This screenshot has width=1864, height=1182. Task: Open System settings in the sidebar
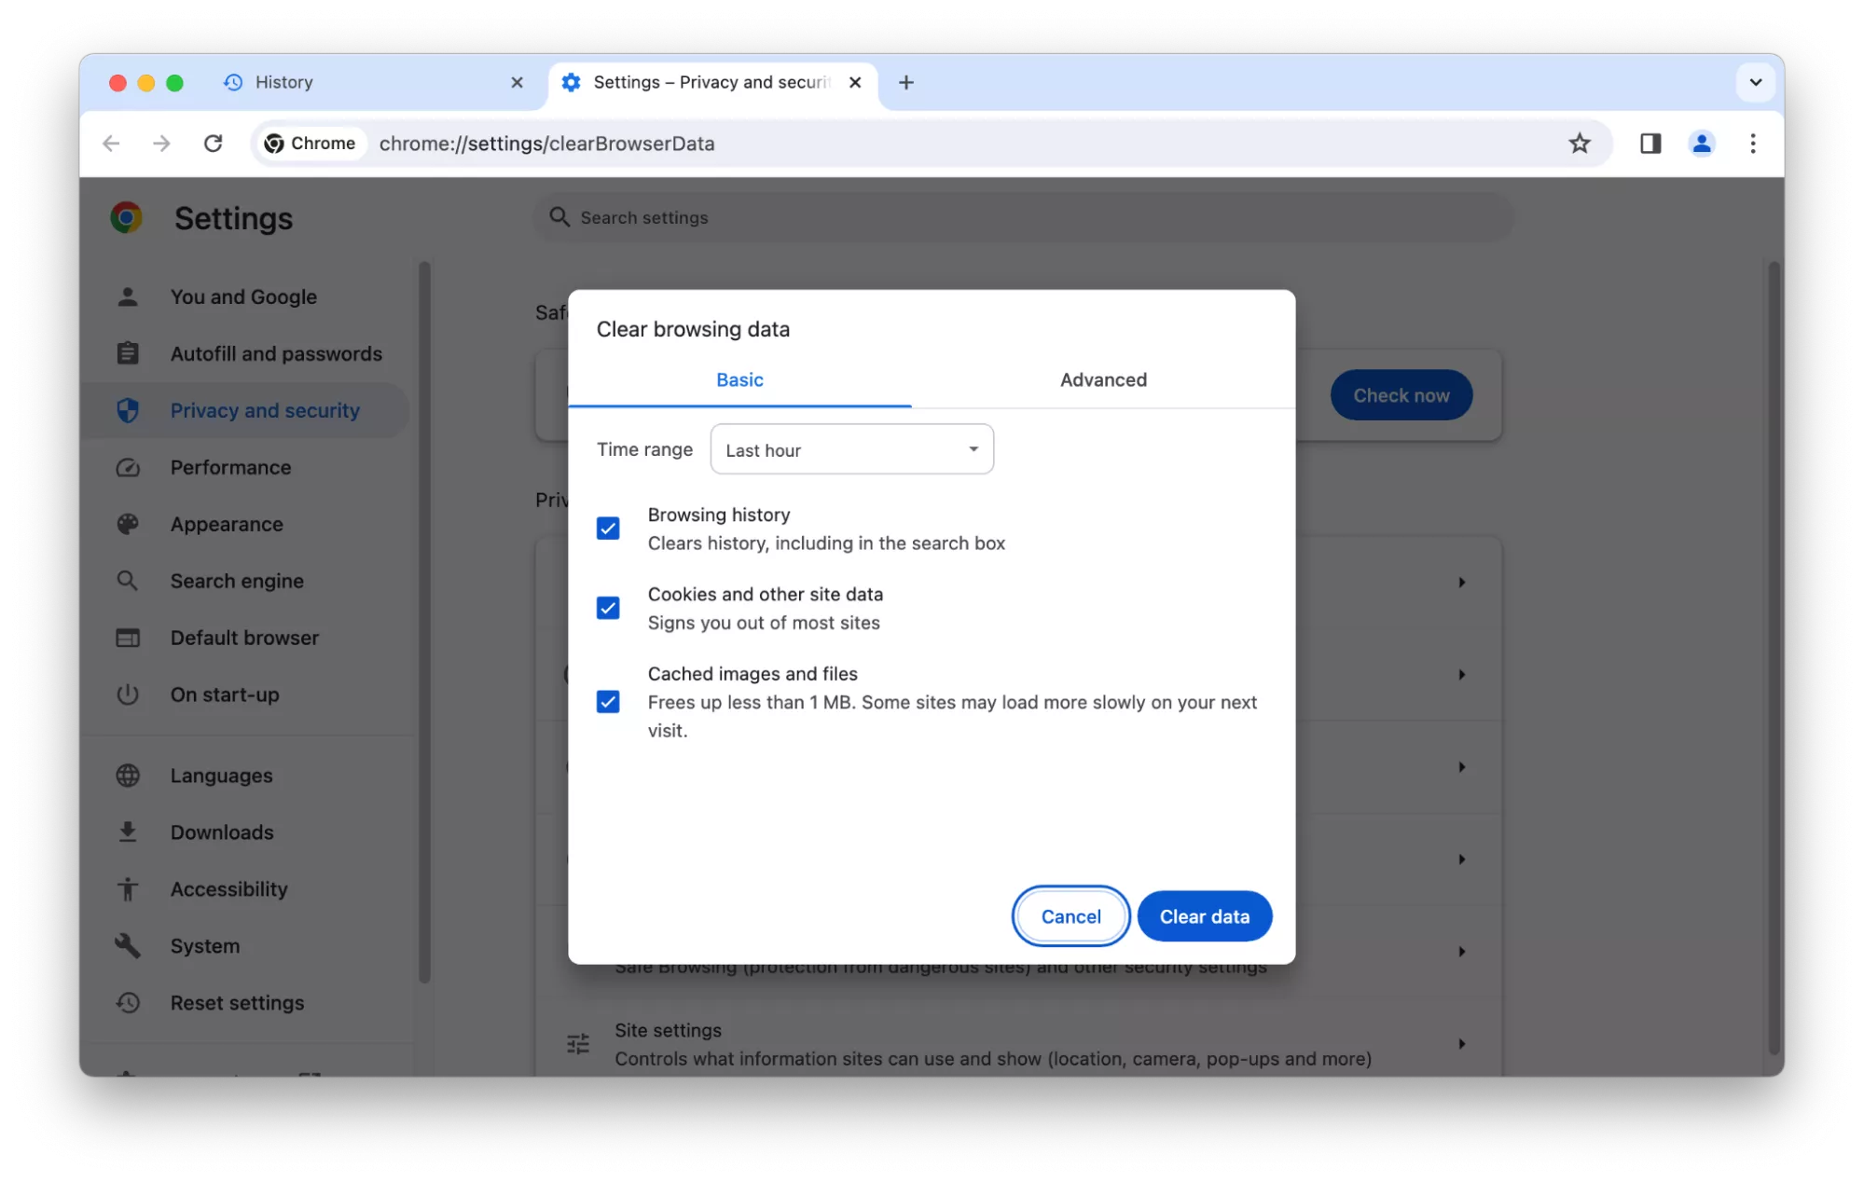245,946
